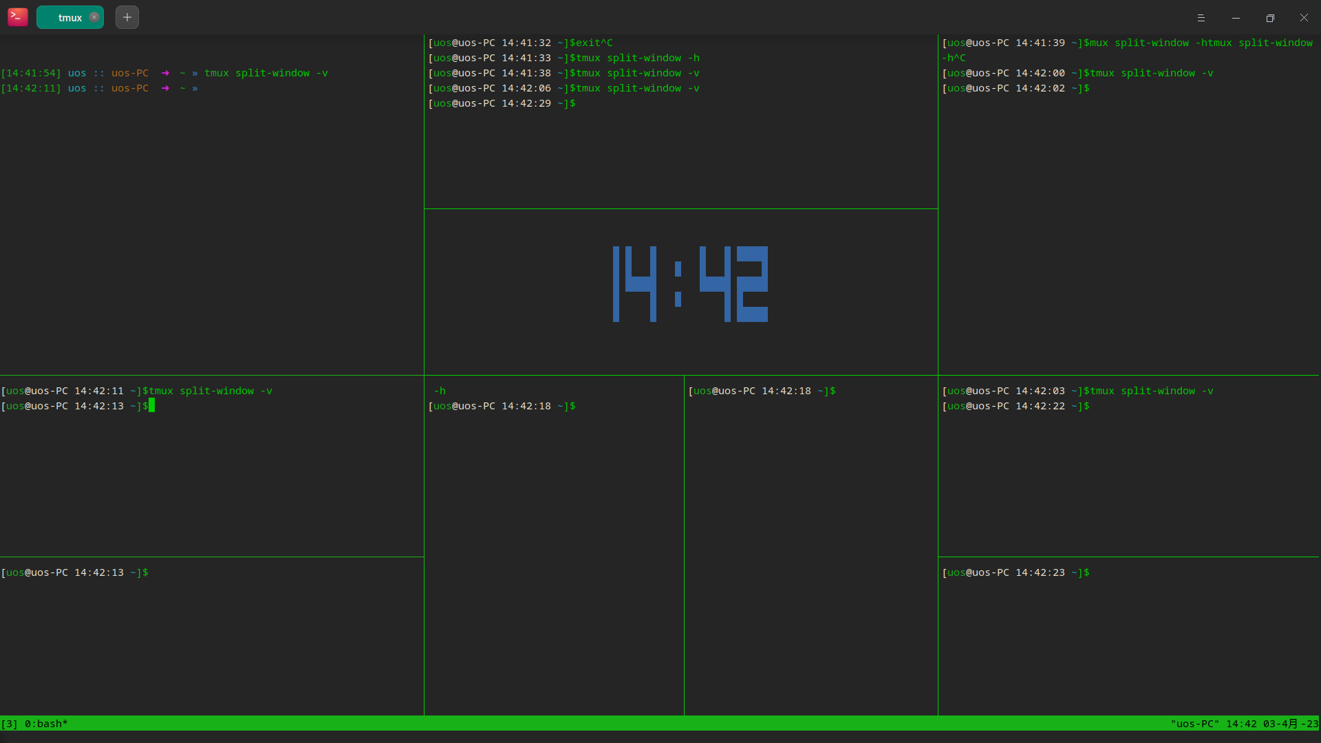Click the green cursor block in active pane
1321x743 pixels.
152,406
